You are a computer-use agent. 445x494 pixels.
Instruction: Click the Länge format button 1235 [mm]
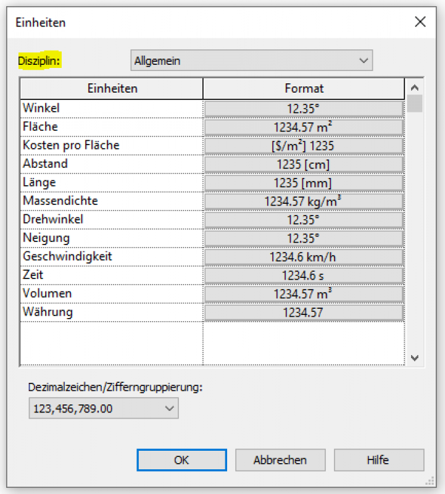pos(303,183)
